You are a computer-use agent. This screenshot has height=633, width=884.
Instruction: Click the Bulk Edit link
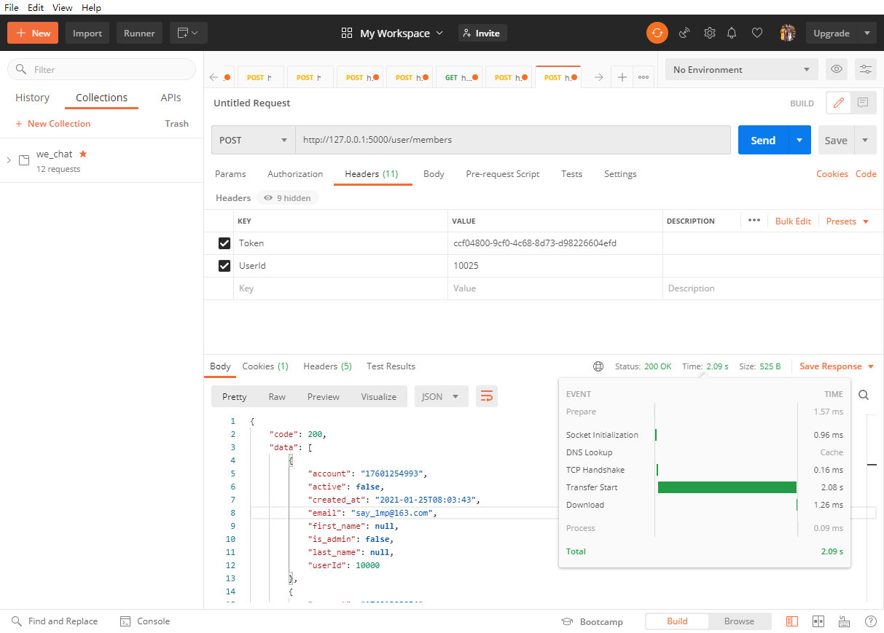[793, 221]
